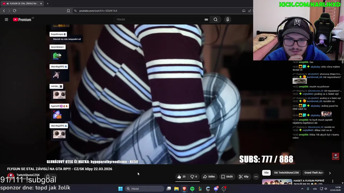Reload the page with the refresh icon
This screenshot has width=344, height=193.
tap(15, 11)
